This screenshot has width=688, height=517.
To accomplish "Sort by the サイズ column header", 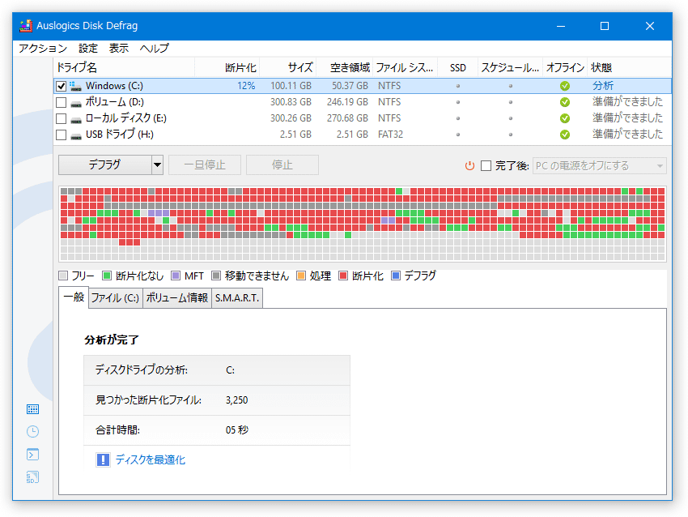I will tap(288, 67).
